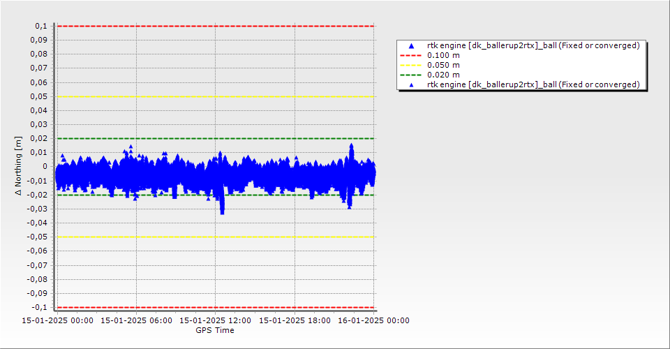670x349 pixels.
Task: Select the yellow dashed swatch in legend
Action: click(x=410, y=66)
